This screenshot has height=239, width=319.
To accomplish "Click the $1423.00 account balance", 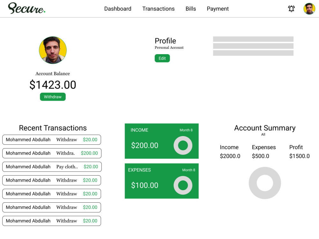I will point(53,85).
